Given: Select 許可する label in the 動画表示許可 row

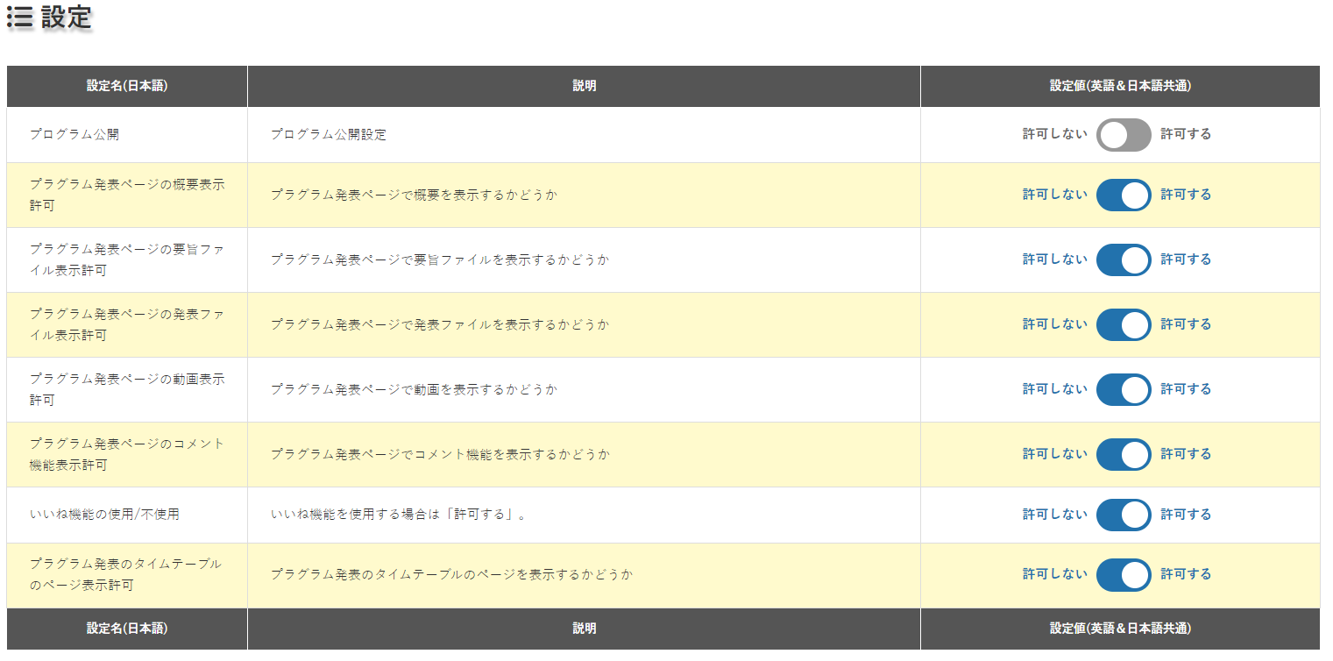Looking at the screenshot, I should [x=1186, y=390].
